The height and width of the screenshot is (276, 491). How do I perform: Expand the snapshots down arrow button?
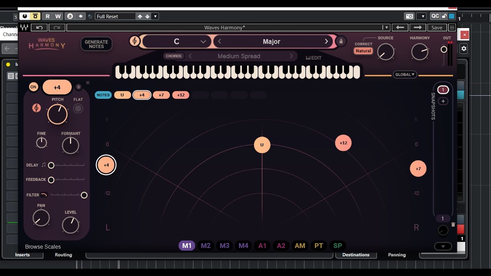coord(443,246)
